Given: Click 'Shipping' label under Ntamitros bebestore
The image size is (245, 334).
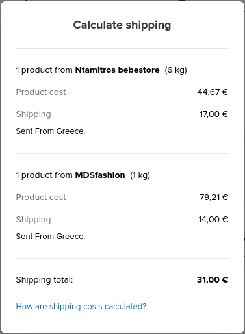Looking at the screenshot, I should pyautogui.click(x=34, y=114).
